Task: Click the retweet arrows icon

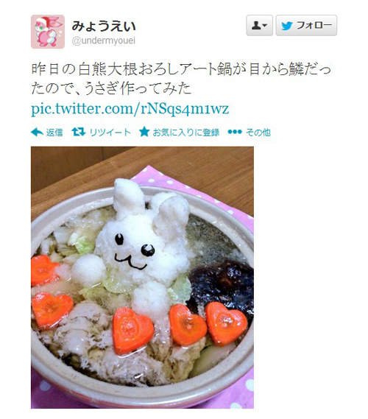Action: tap(79, 132)
